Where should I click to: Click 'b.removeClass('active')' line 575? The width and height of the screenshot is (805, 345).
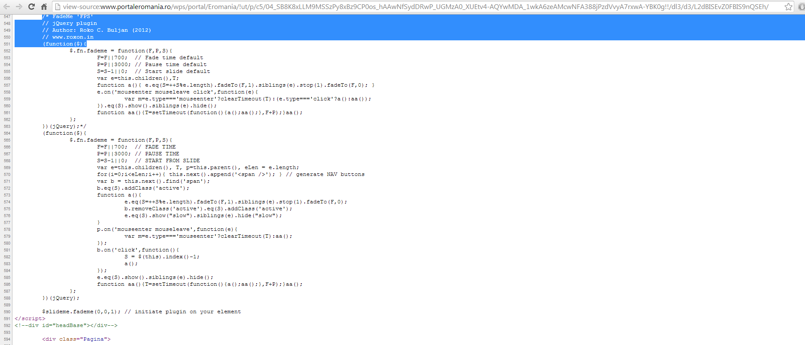(x=209, y=209)
